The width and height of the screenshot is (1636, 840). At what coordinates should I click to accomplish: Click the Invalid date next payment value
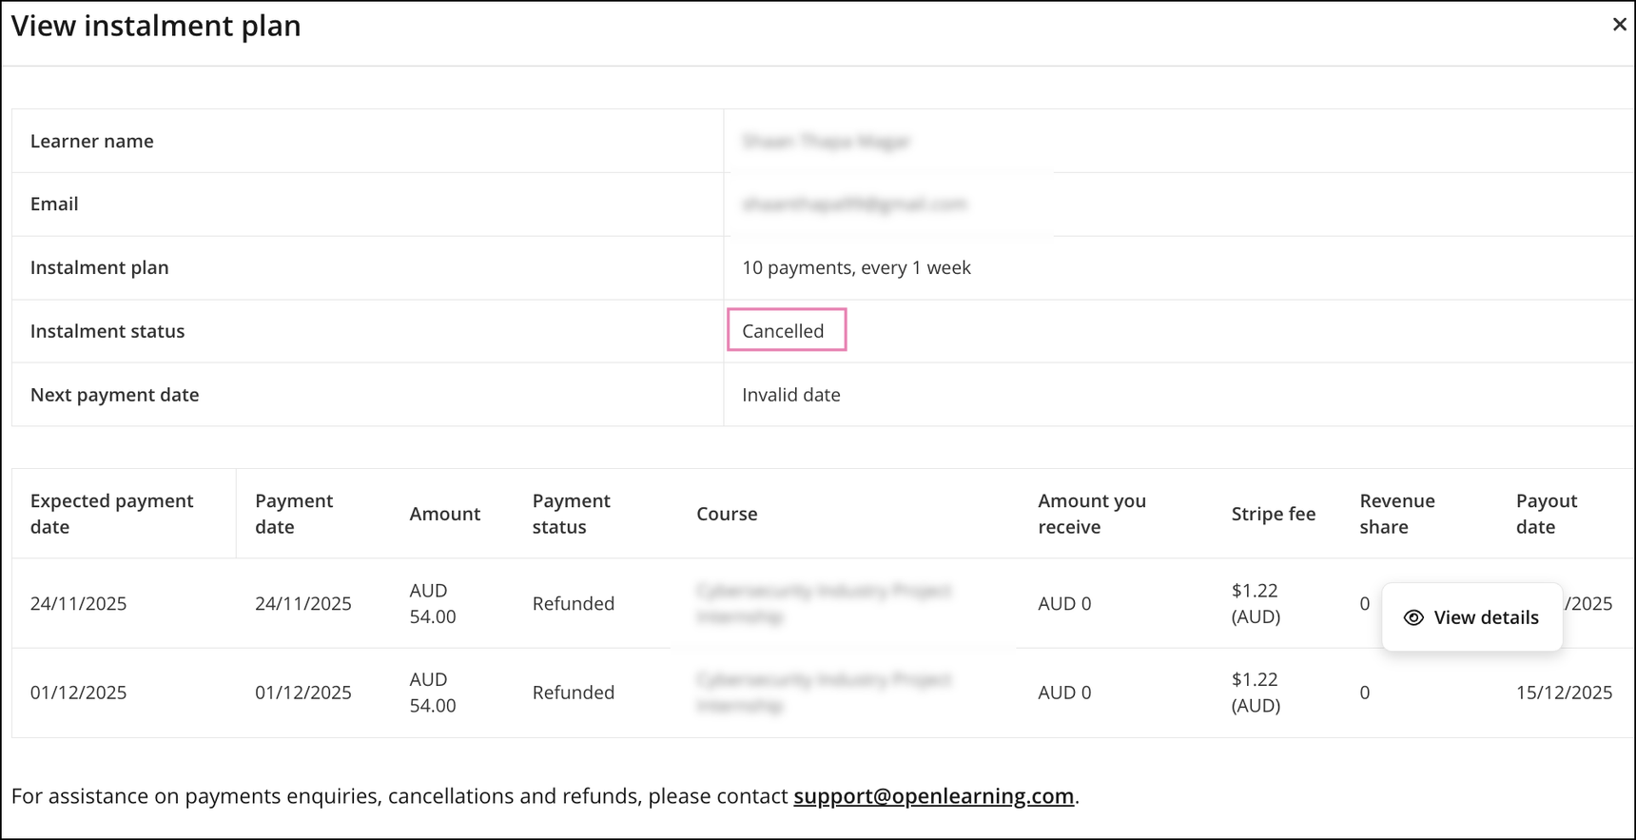tap(790, 395)
